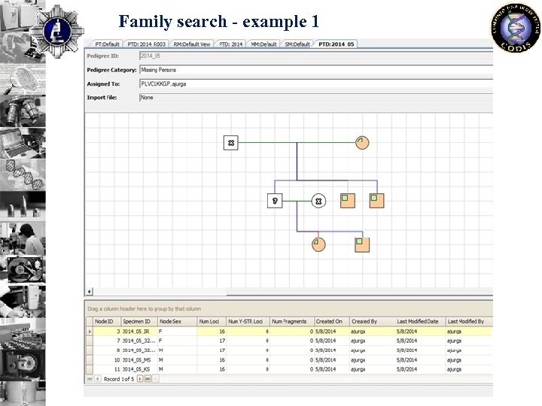Switch to PTD: 2014_F003 tab
The image size is (542, 406).
146,44
